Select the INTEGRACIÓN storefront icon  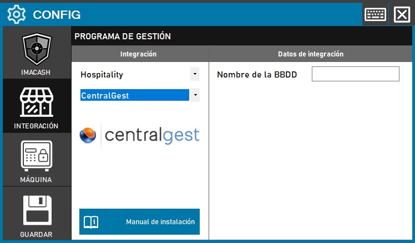pyautogui.click(x=37, y=102)
